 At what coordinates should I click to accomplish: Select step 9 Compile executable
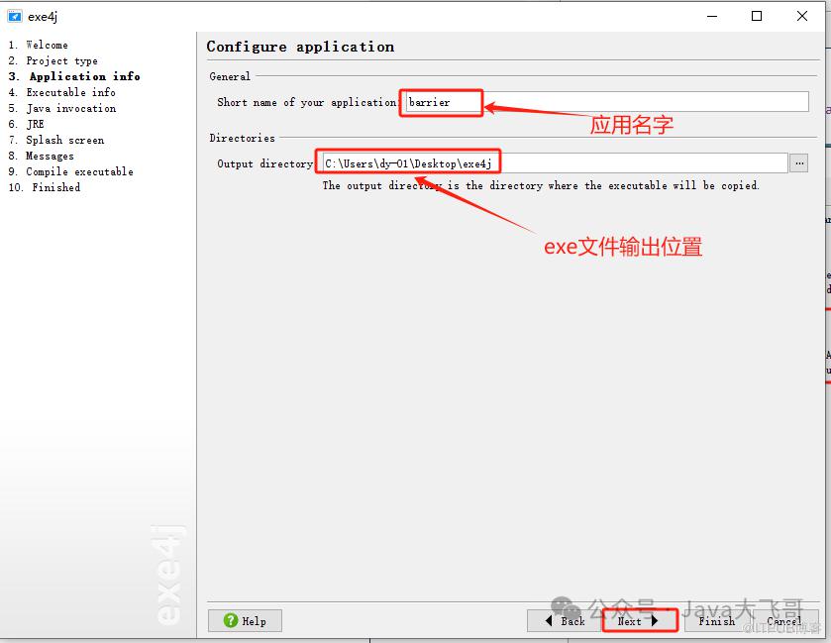click(70, 171)
